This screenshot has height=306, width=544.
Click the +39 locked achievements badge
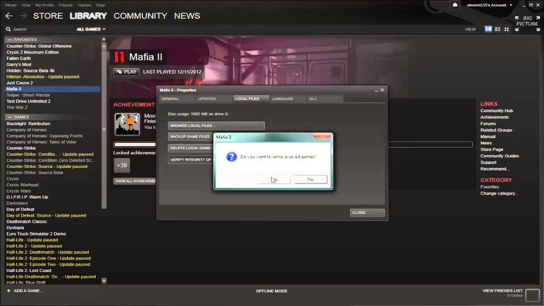122,165
